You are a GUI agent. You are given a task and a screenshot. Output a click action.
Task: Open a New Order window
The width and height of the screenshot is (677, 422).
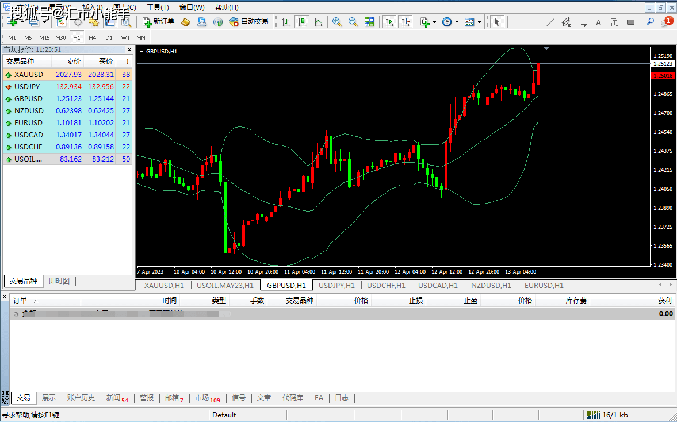[x=158, y=22]
